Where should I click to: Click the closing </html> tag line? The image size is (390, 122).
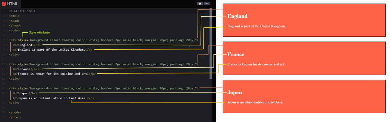tap(15, 117)
